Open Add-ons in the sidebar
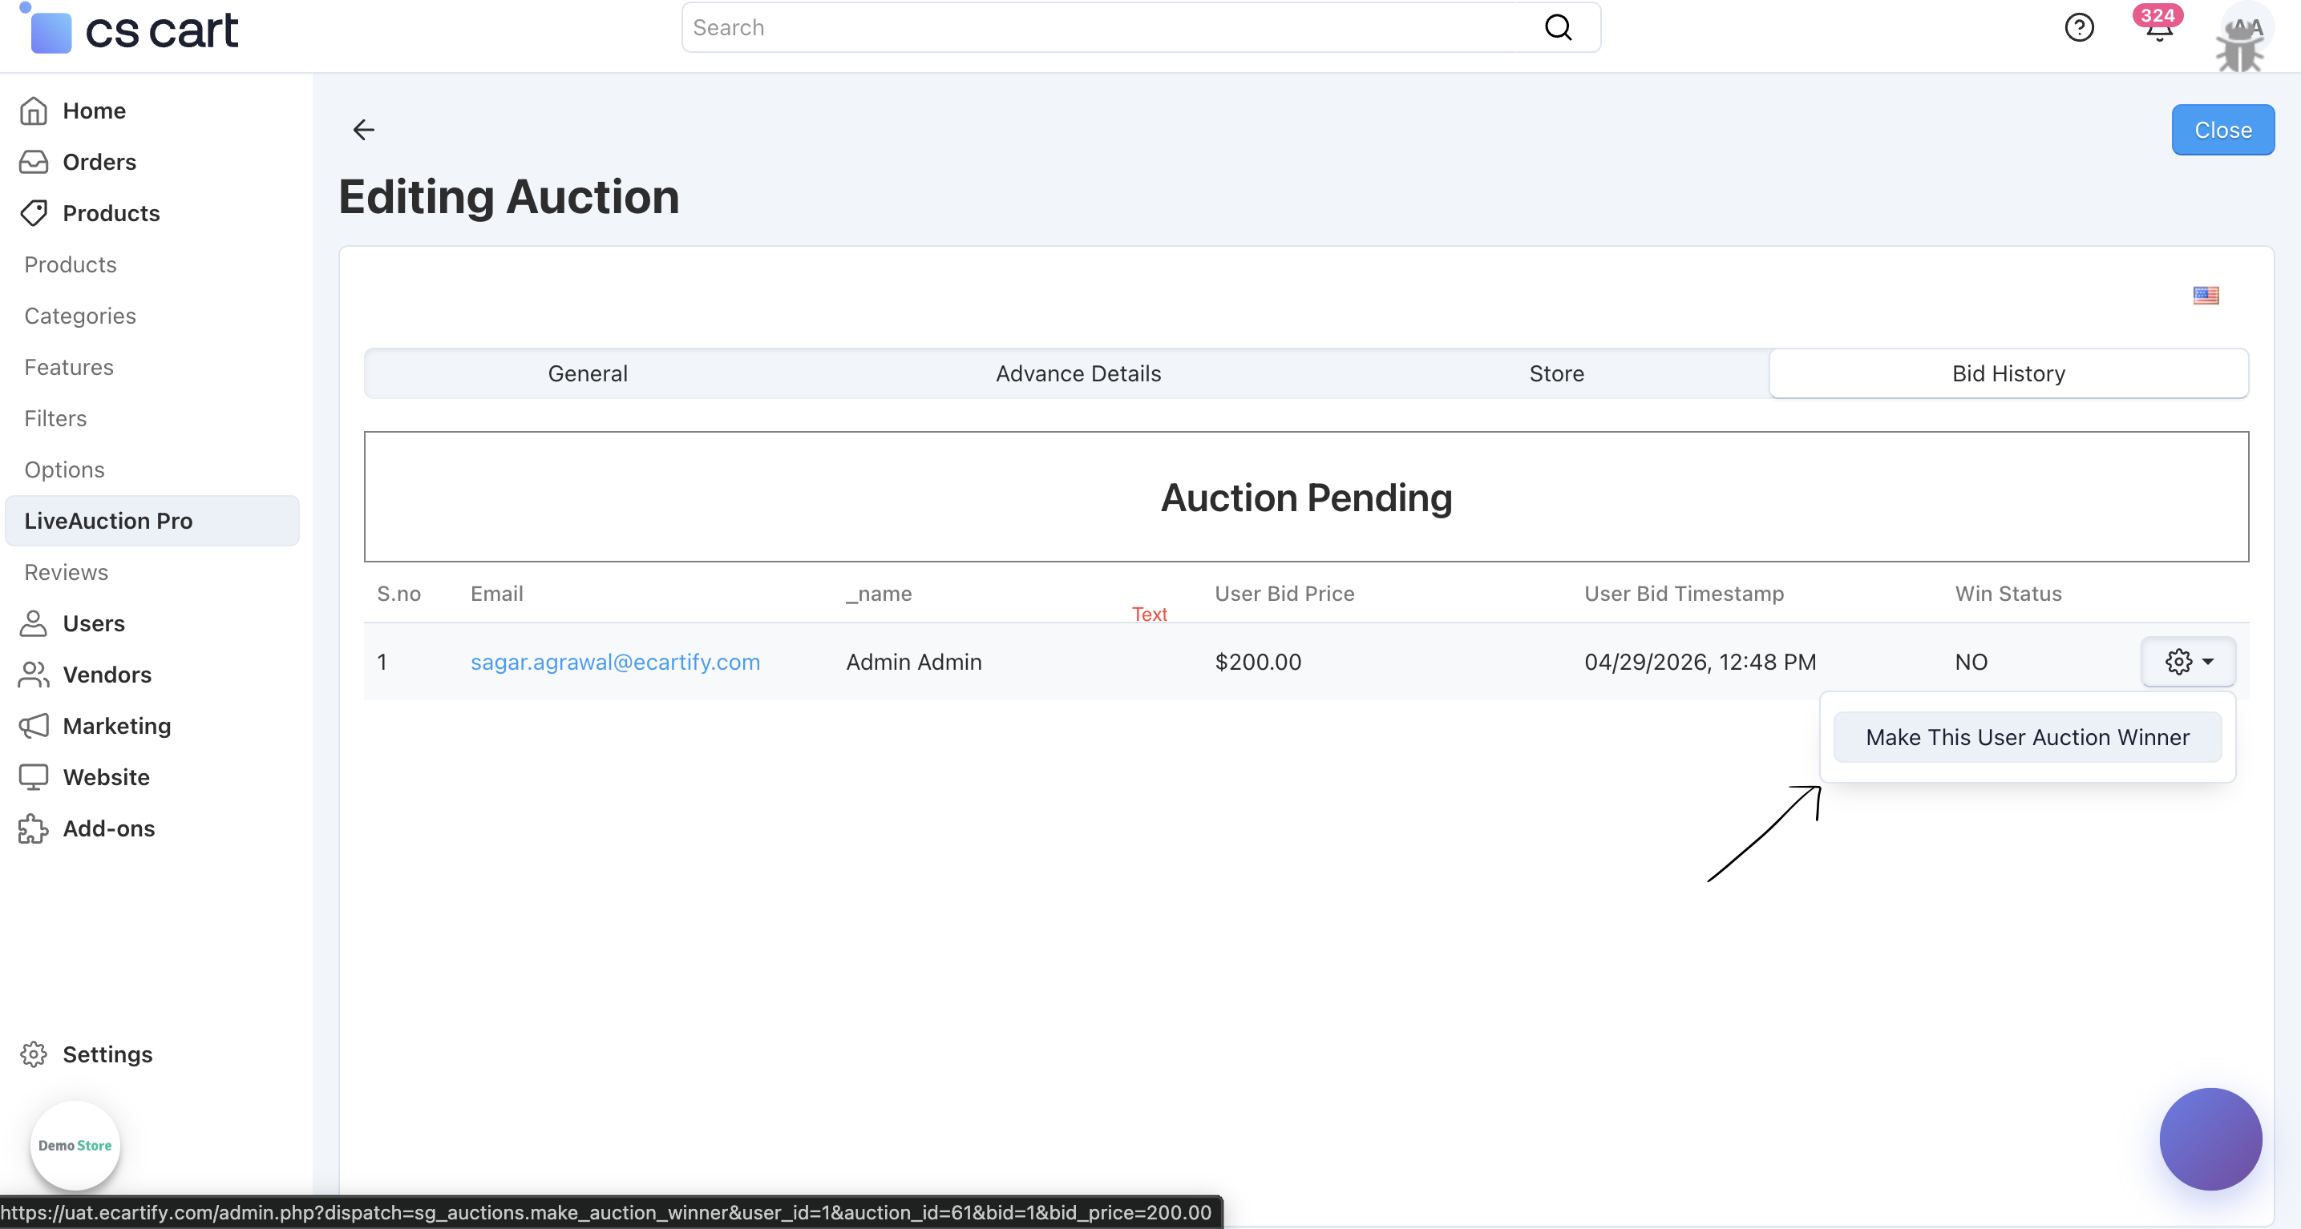This screenshot has width=2301, height=1229. [x=108, y=829]
